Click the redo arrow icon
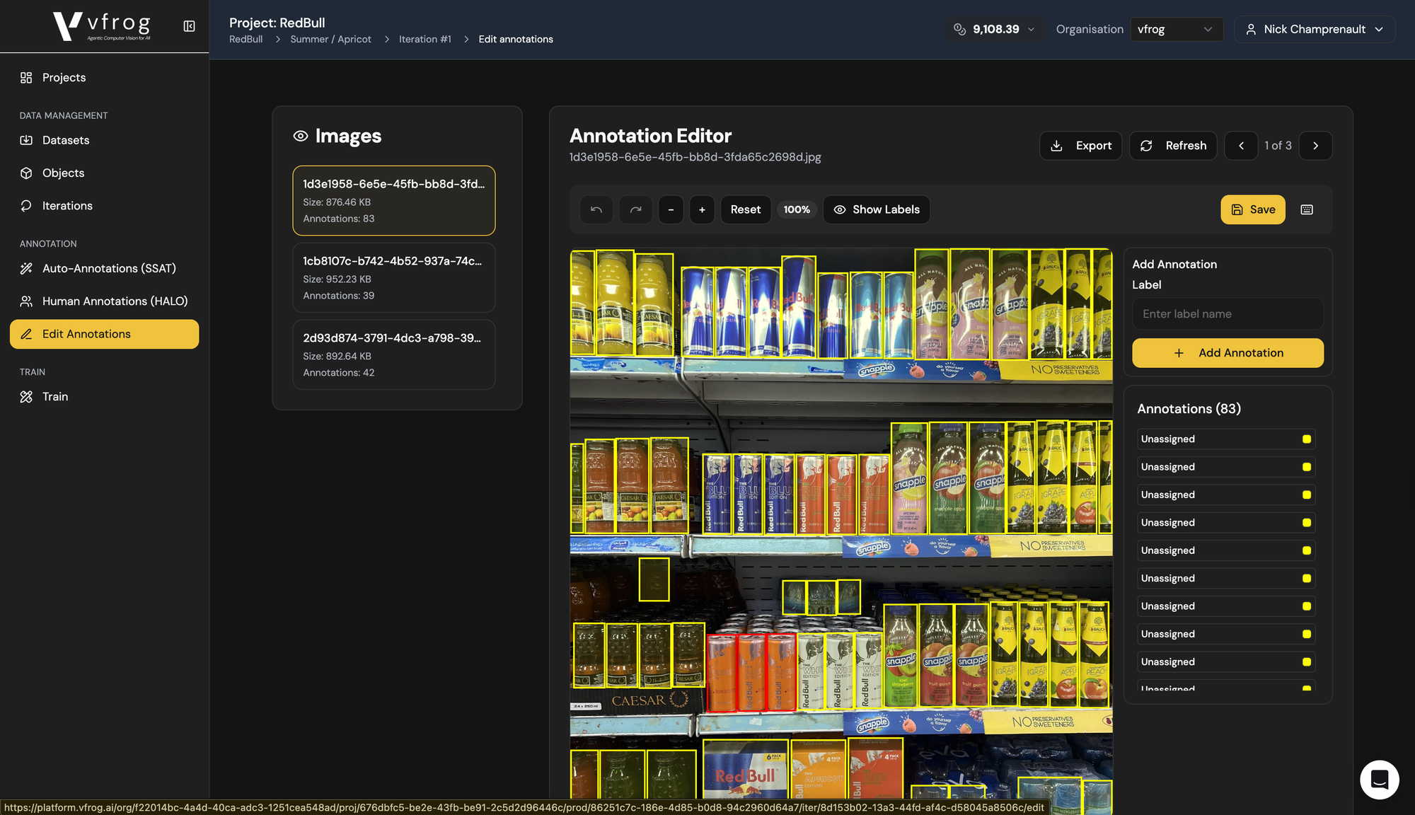Screen dimensions: 1415x815 [x=635, y=209]
